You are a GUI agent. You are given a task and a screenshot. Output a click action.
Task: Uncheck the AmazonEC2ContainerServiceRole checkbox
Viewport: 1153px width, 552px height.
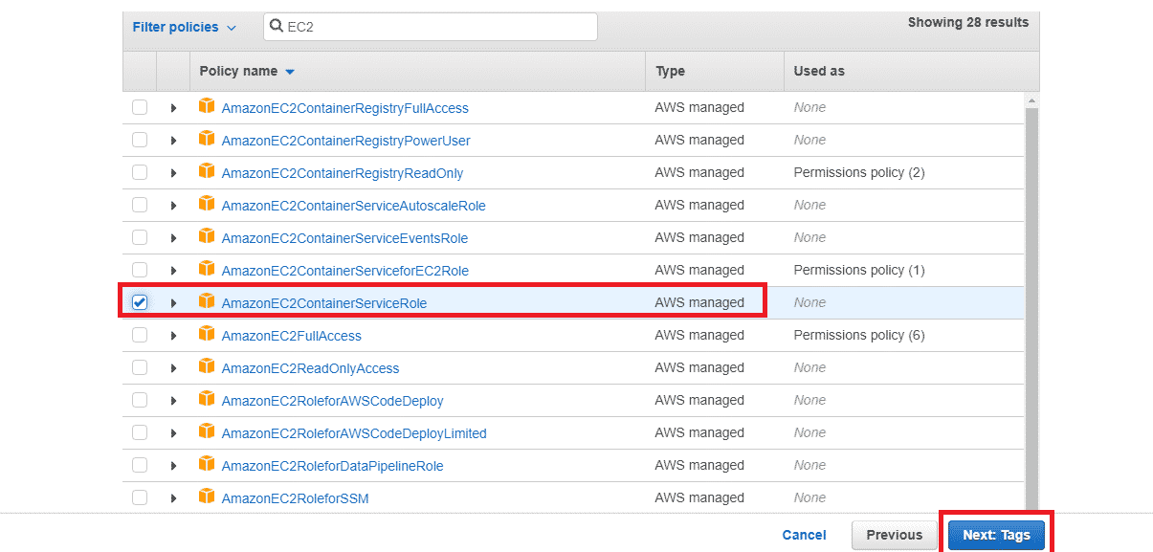coord(140,302)
